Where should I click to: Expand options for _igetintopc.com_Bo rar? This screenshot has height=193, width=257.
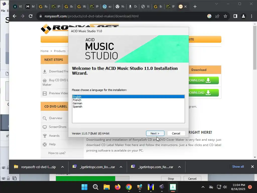pyautogui.click(x=121, y=167)
